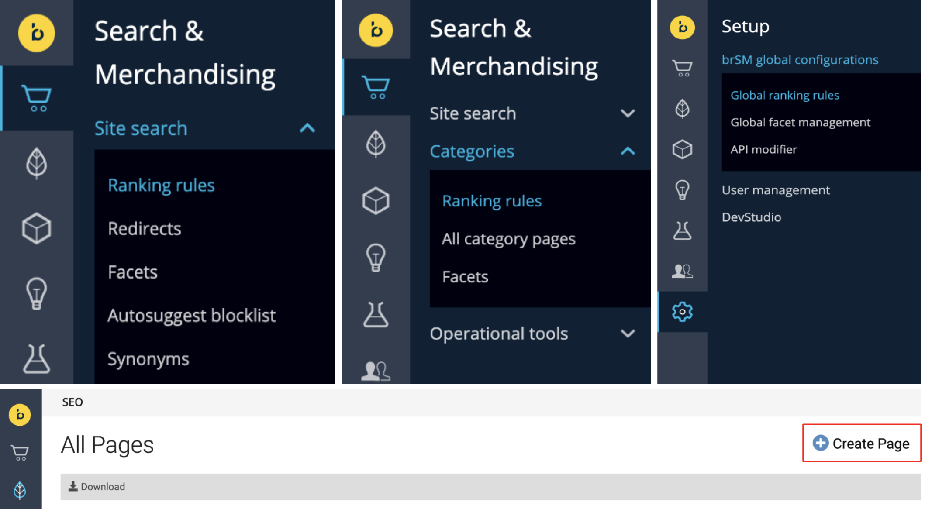Screen dimensions: 925x509
Task: Expand the Operational tools section
Action: tap(628, 334)
